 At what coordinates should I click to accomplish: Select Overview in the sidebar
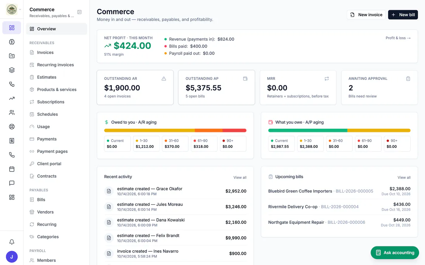coord(56,29)
